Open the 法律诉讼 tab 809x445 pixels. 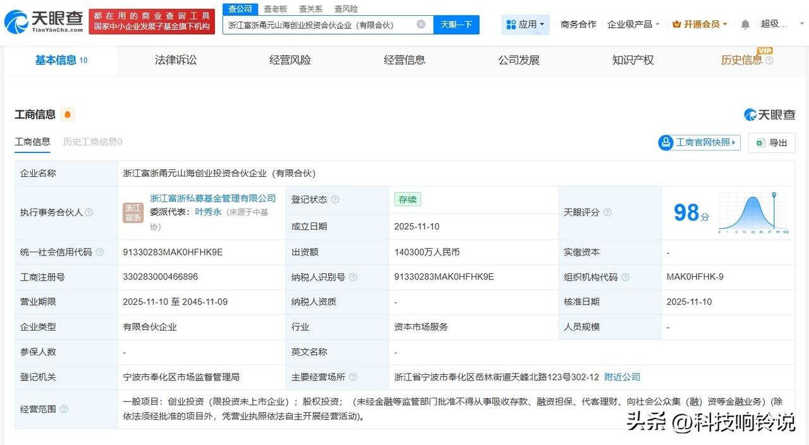[x=175, y=60]
